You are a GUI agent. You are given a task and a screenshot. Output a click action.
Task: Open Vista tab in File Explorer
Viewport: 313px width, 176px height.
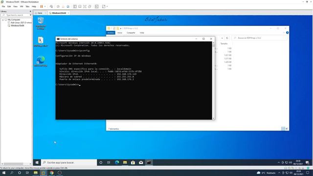point(142,33)
